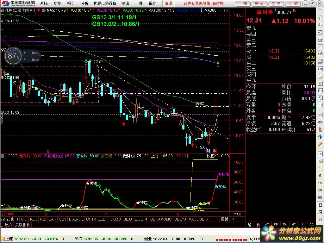Click the F5 sidebar icon
Image resolution: width=324 pixels, height=243 pixels.
click(320, 154)
